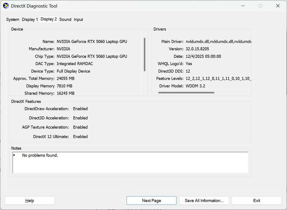Click DirectX 12 Ultimate 'Enabled' value

point(80,136)
